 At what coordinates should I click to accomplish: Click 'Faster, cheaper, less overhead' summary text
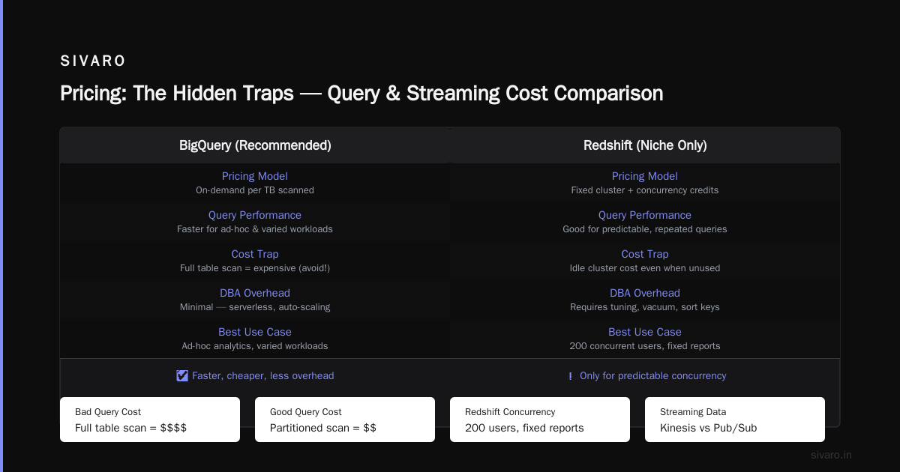coord(263,375)
